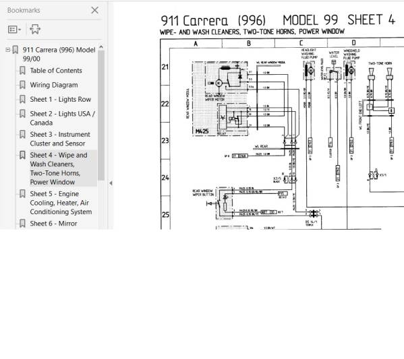Click the TWO-TONE HORN label in diagram
Screen dimensions: 404x359
[x=380, y=63]
